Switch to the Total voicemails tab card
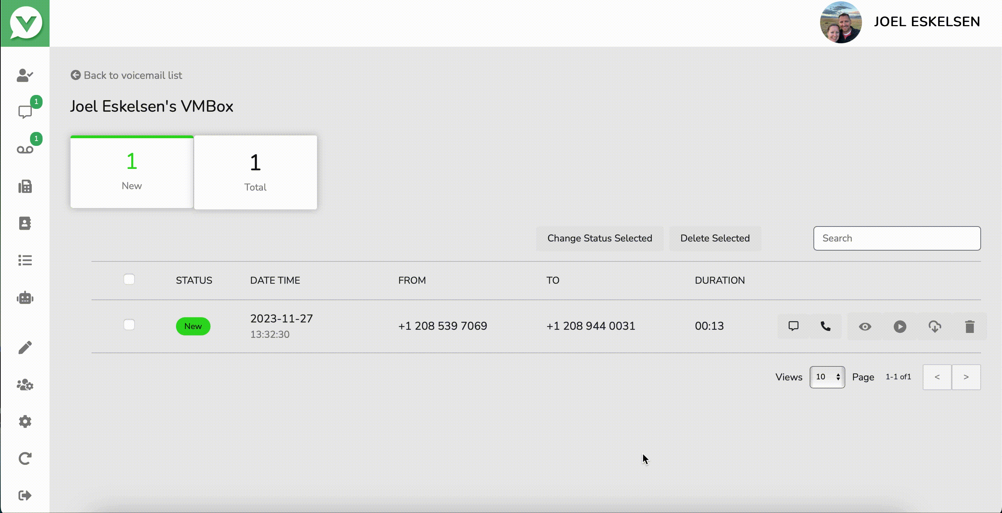The width and height of the screenshot is (1002, 513). pyautogui.click(x=255, y=172)
